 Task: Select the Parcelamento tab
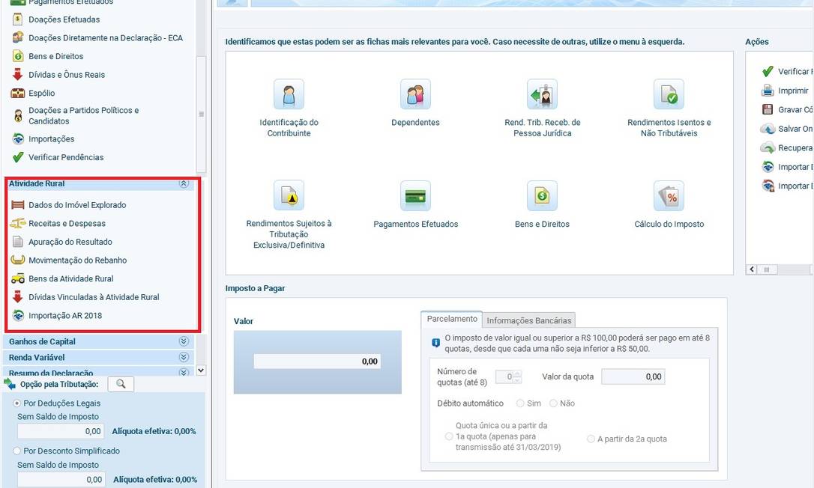(451, 319)
